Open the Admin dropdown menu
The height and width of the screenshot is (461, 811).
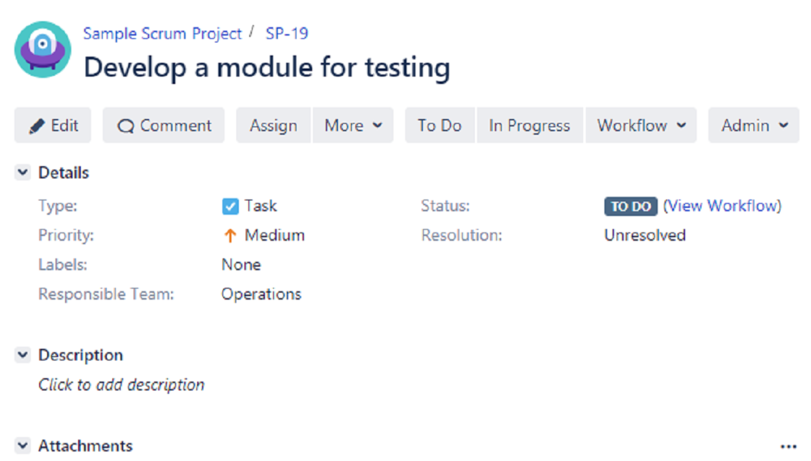pos(754,126)
